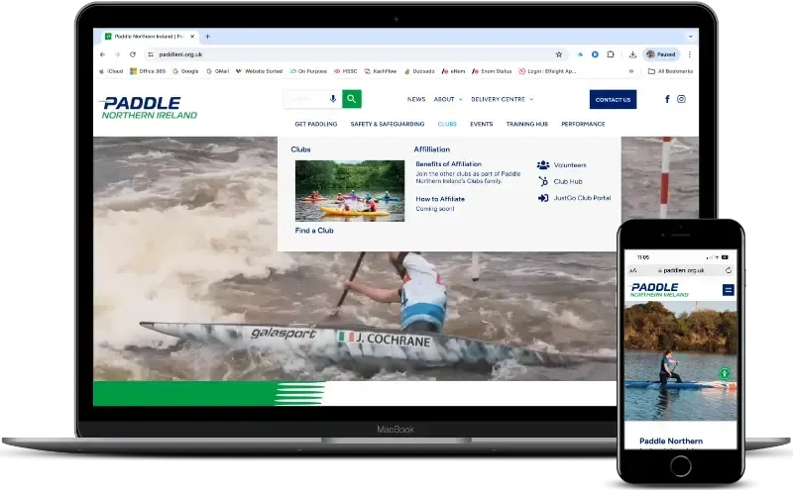Open the How to Affiliate link
Screen dimensions: 793x490
(440, 199)
